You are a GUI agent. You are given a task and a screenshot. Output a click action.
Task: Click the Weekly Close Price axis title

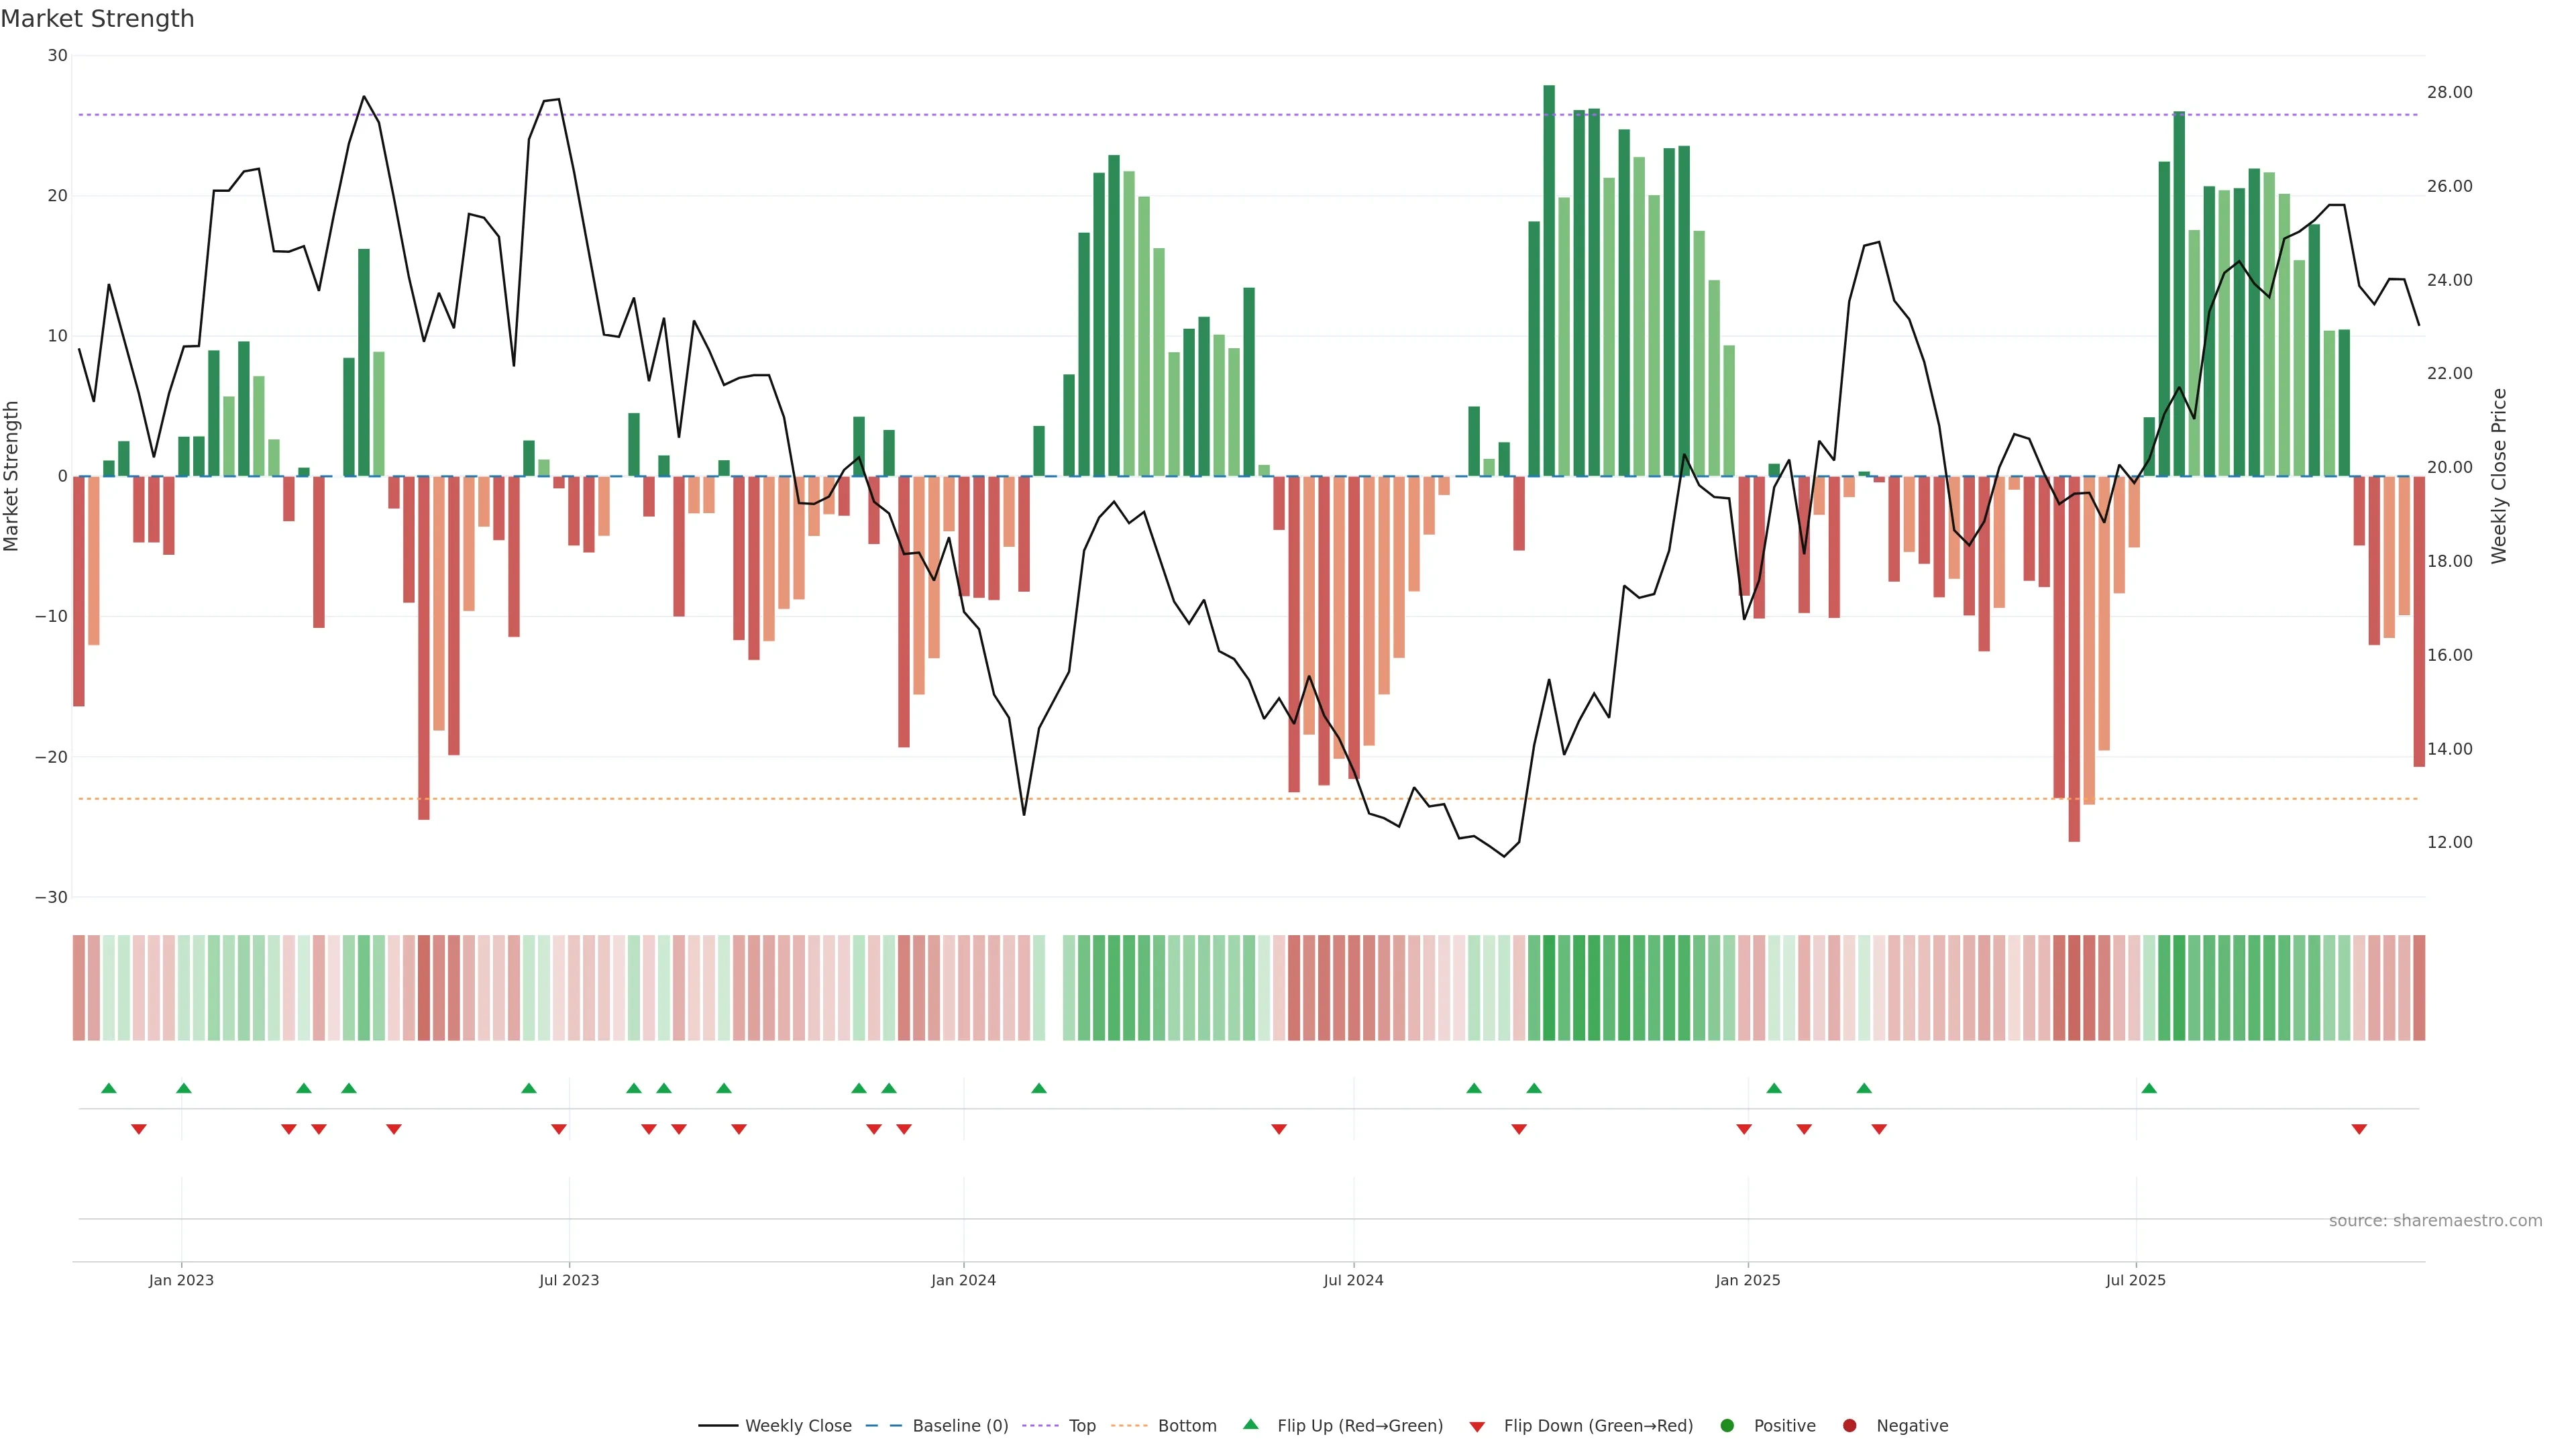(2499, 476)
